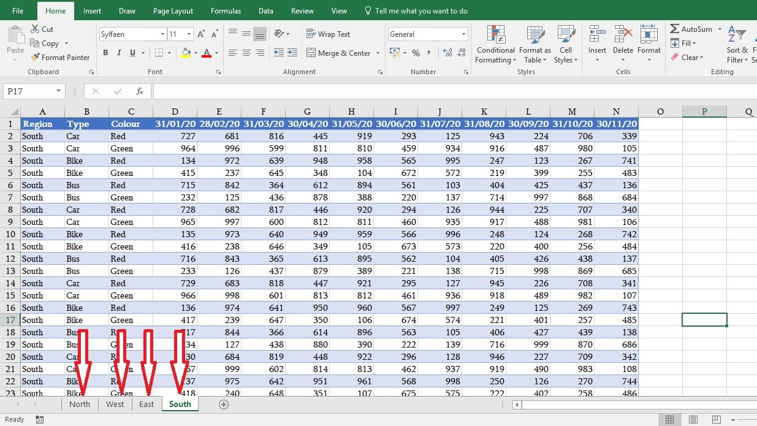Increase decimal places icon
757x426 pixels.
click(x=447, y=53)
